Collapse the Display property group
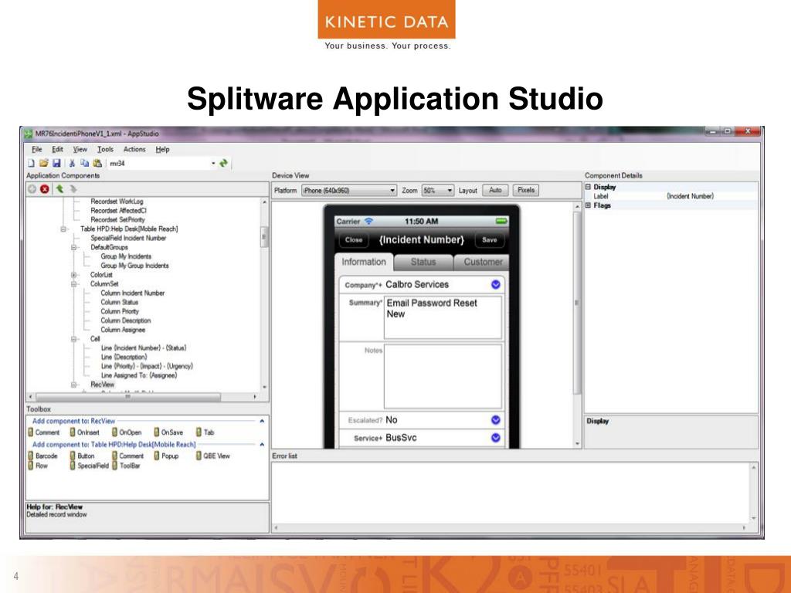The height and width of the screenshot is (593, 791). [x=588, y=187]
